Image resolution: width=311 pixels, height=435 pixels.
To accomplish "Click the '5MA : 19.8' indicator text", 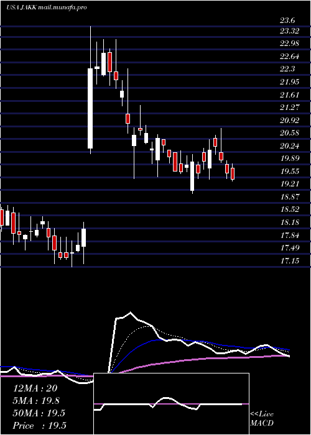I will (36, 401).
